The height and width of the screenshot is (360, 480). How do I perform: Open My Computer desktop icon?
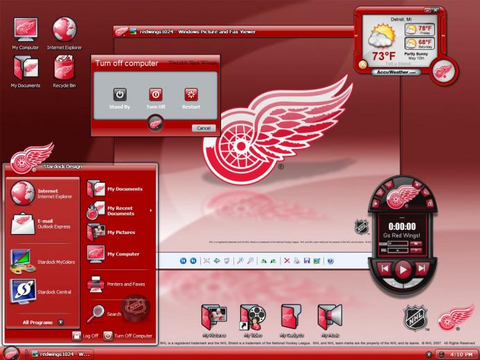[x=26, y=33]
